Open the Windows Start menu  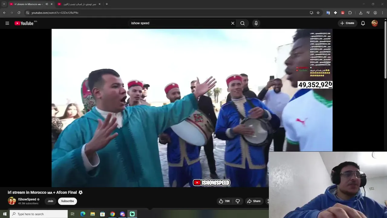5,214
